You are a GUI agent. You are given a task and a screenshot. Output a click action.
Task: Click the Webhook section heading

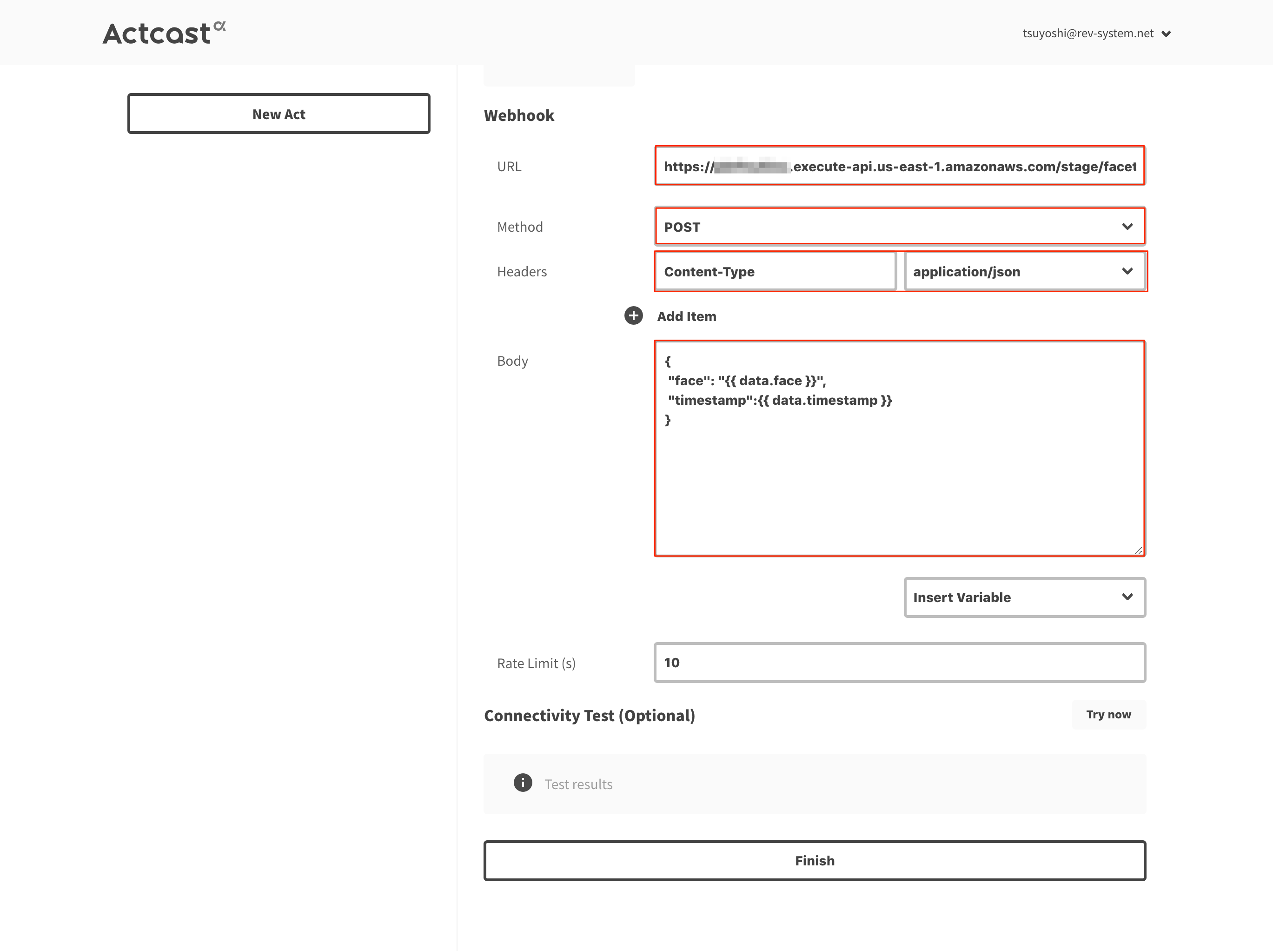coord(519,114)
